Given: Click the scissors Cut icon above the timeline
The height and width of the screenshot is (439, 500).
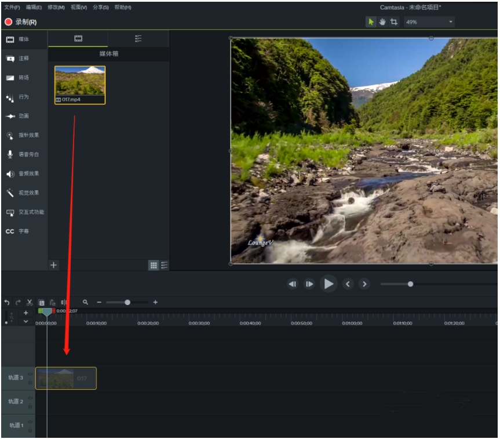Looking at the screenshot, I should coord(30,302).
